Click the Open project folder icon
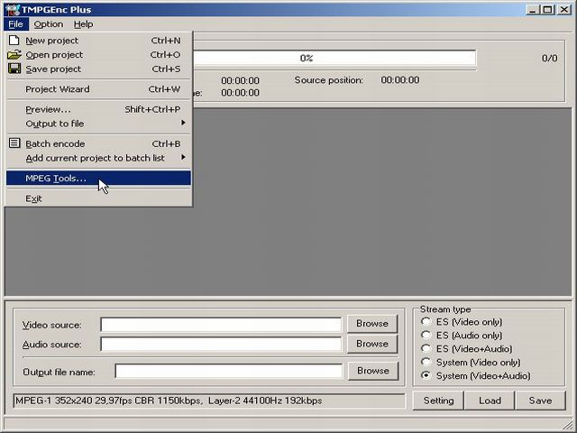Viewport: 577px width, 433px height. (14, 54)
